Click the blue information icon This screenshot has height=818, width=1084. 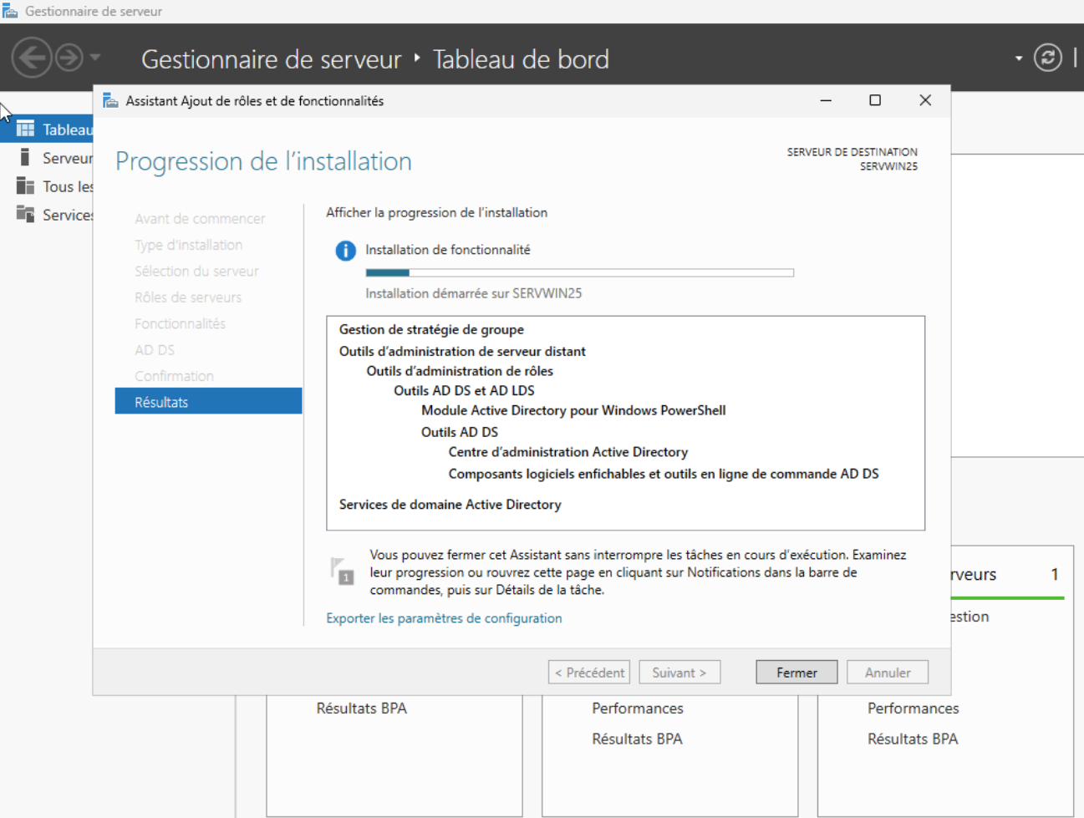pyautogui.click(x=345, y=251)
